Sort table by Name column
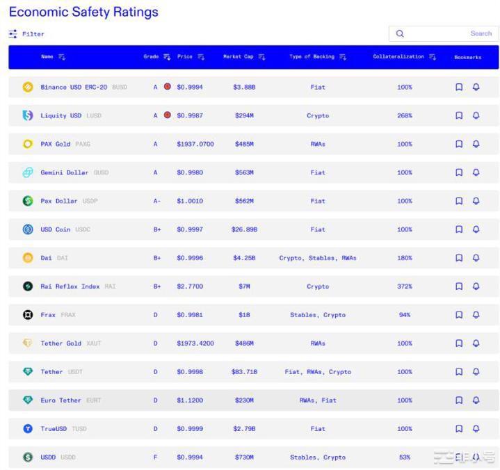 [62, 57]
